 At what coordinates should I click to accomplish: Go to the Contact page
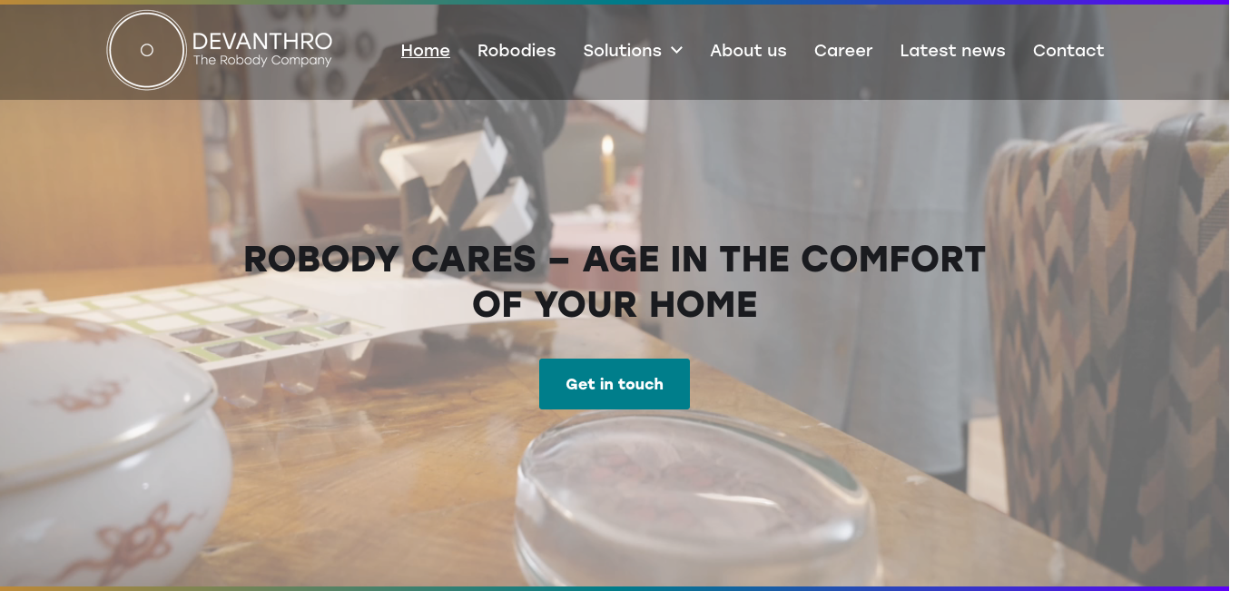(x=1068, y=51)
